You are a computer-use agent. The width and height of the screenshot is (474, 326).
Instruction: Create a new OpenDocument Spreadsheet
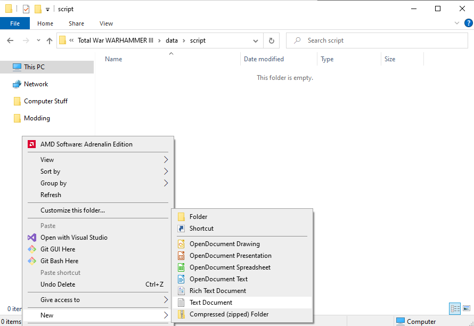(242, 267)
